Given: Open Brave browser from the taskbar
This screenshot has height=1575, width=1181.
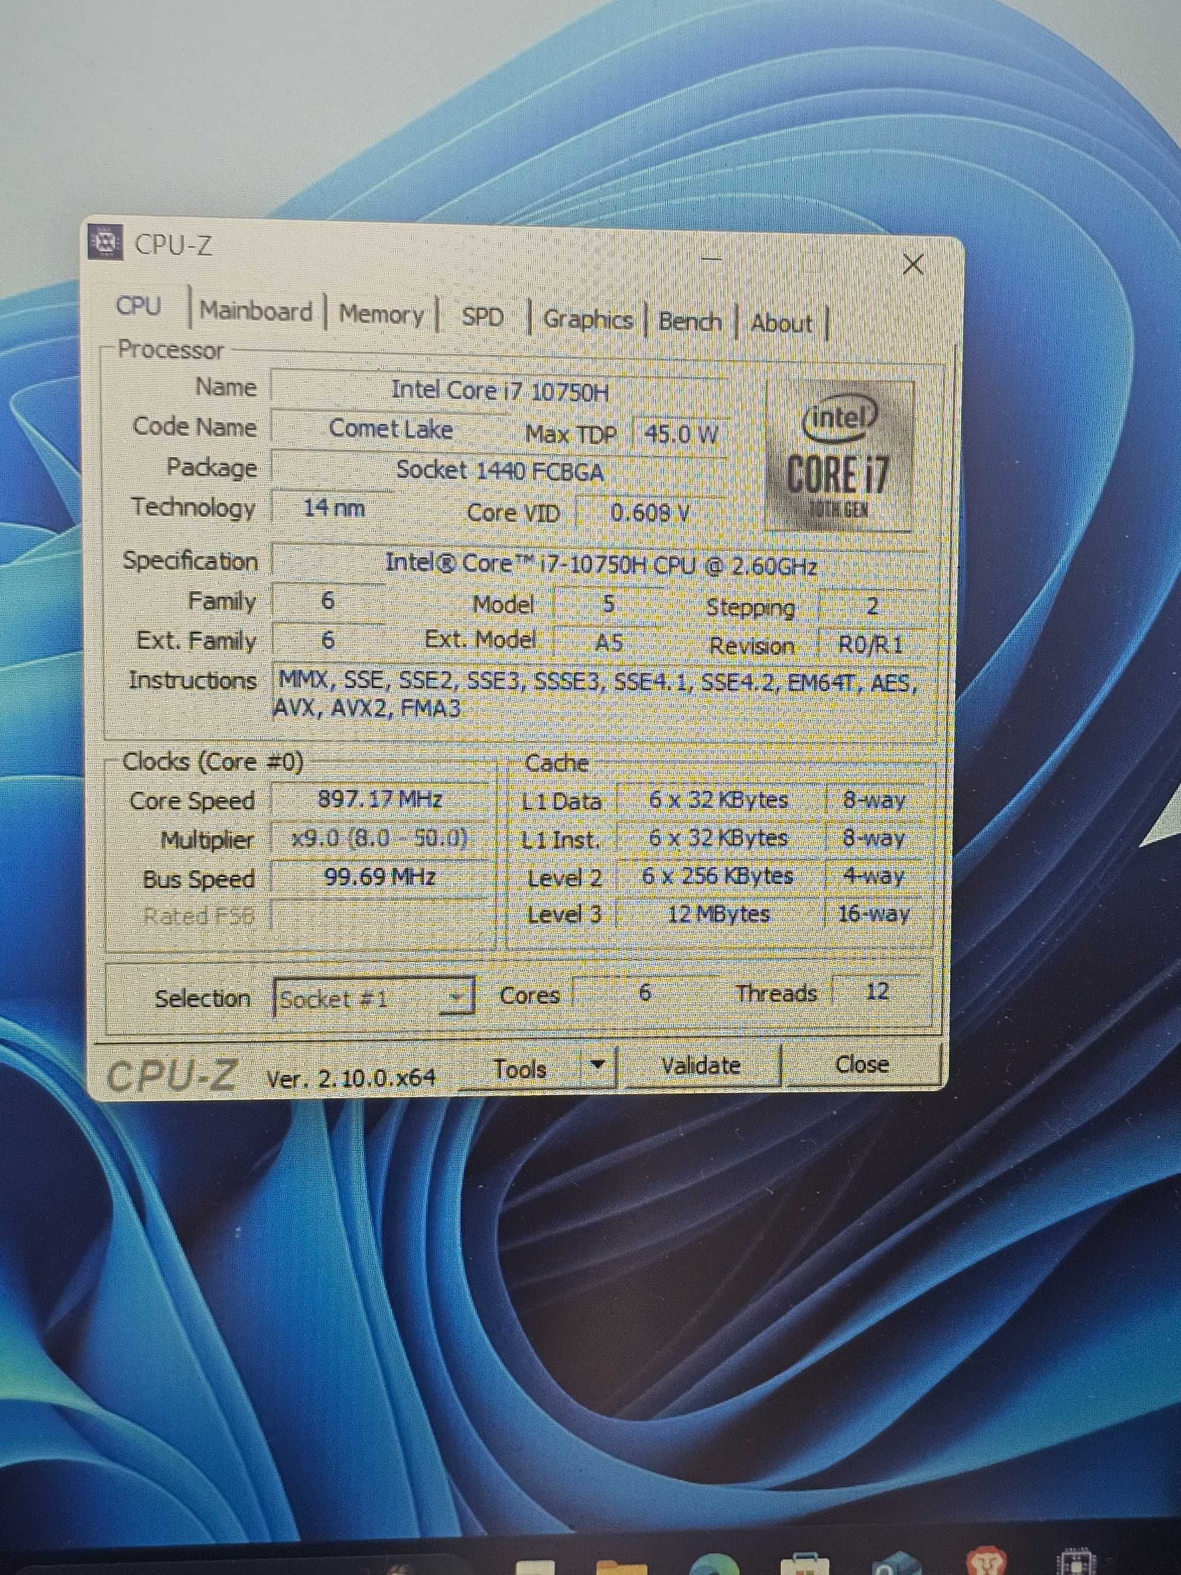Looking at the screenshot, I should (988, 1559).
